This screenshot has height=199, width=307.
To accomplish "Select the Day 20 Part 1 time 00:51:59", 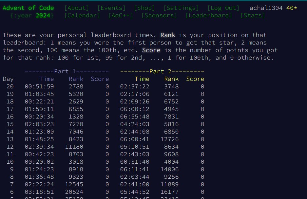I will pyautogui.click(x=39, y=86).
